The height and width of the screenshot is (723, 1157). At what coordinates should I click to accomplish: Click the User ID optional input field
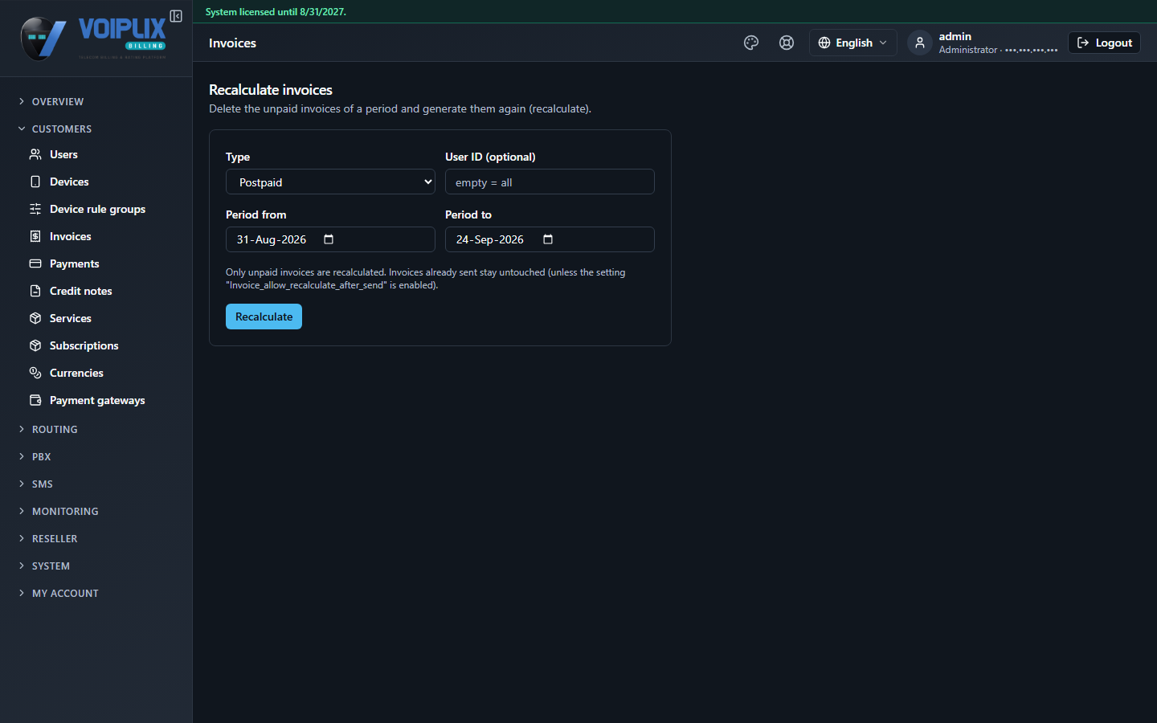point(550,182)
